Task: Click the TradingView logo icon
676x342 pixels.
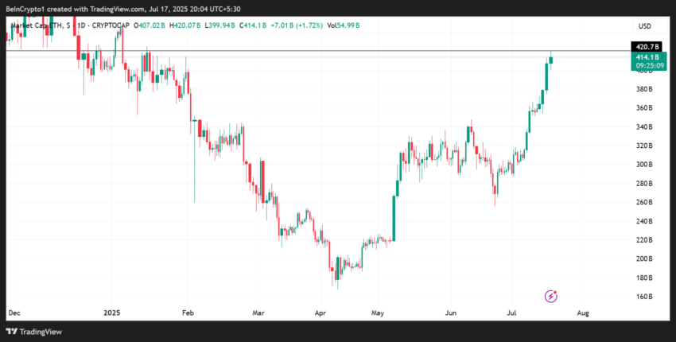Action: point(12,332)
